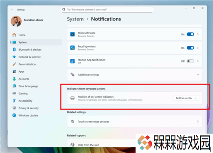Click Related settings heading
This screenshot has width=213, height=153.
point(76,112)
